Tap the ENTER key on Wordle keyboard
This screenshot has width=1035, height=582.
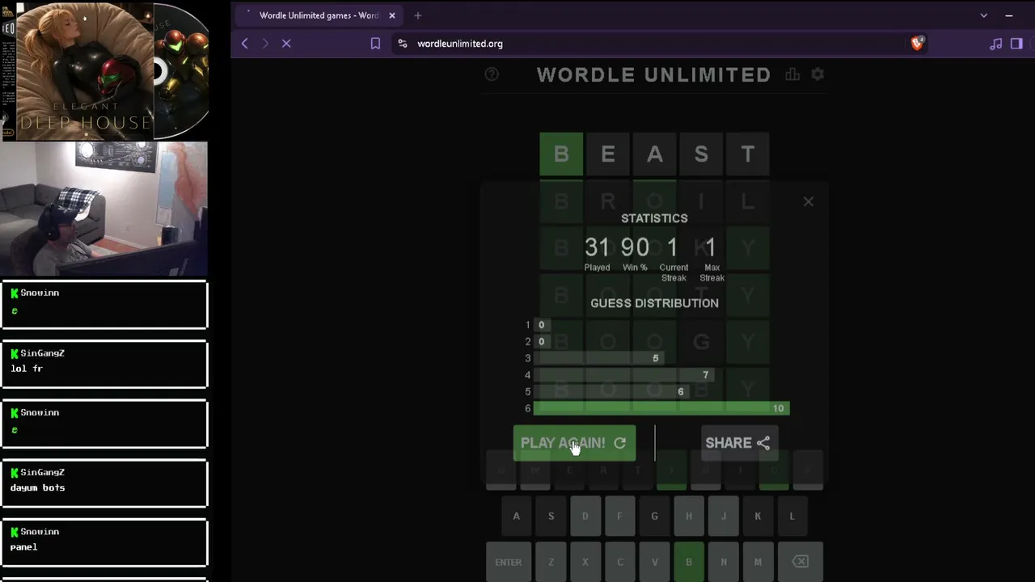click(x=509, y=562)
